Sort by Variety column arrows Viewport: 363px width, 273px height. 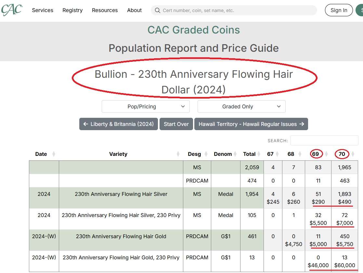[x=178, y=154]
